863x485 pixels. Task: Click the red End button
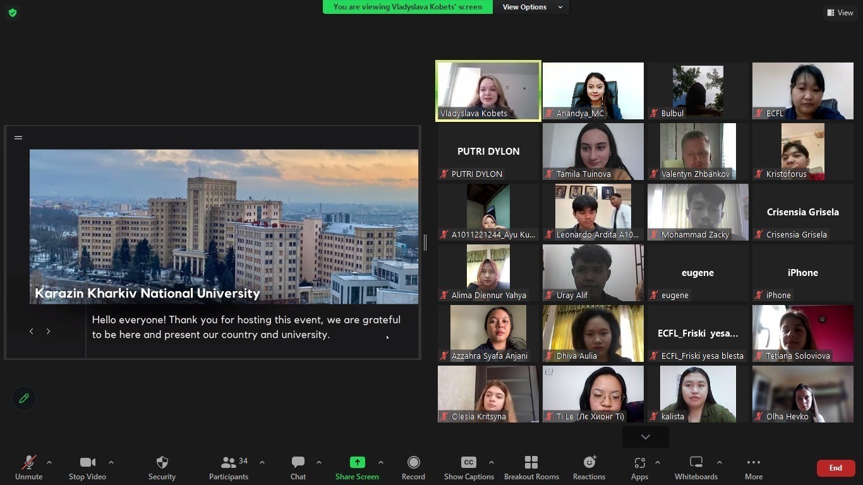tap(835, 468)
